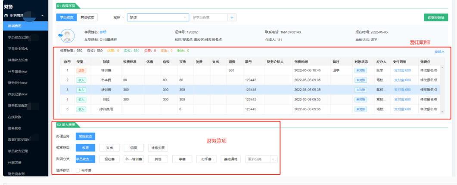Screen dimensions: 457x185
Task: Select 补缴欠费 as the 收支类型
Action: (158, 147)
